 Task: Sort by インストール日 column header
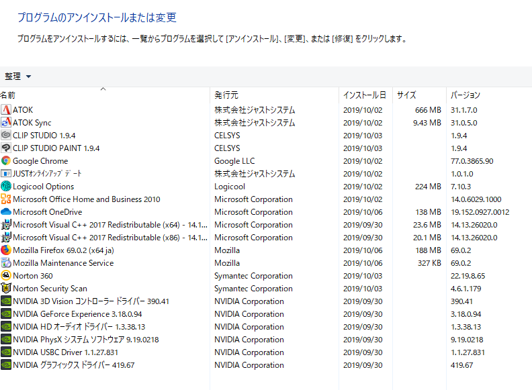tap(364, 95)
